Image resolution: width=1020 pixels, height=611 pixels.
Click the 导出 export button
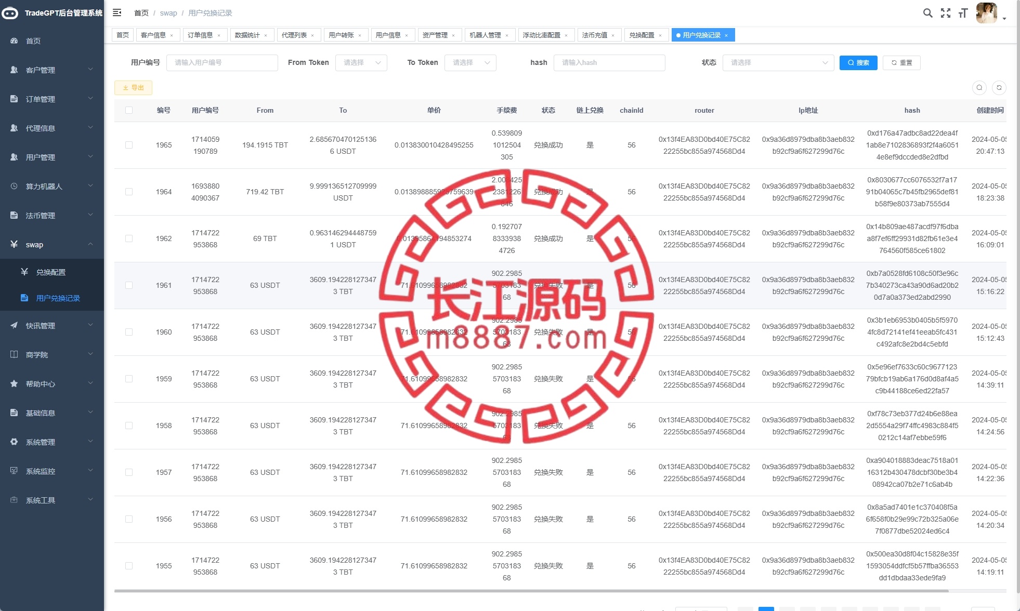click(x=133, y=88)
